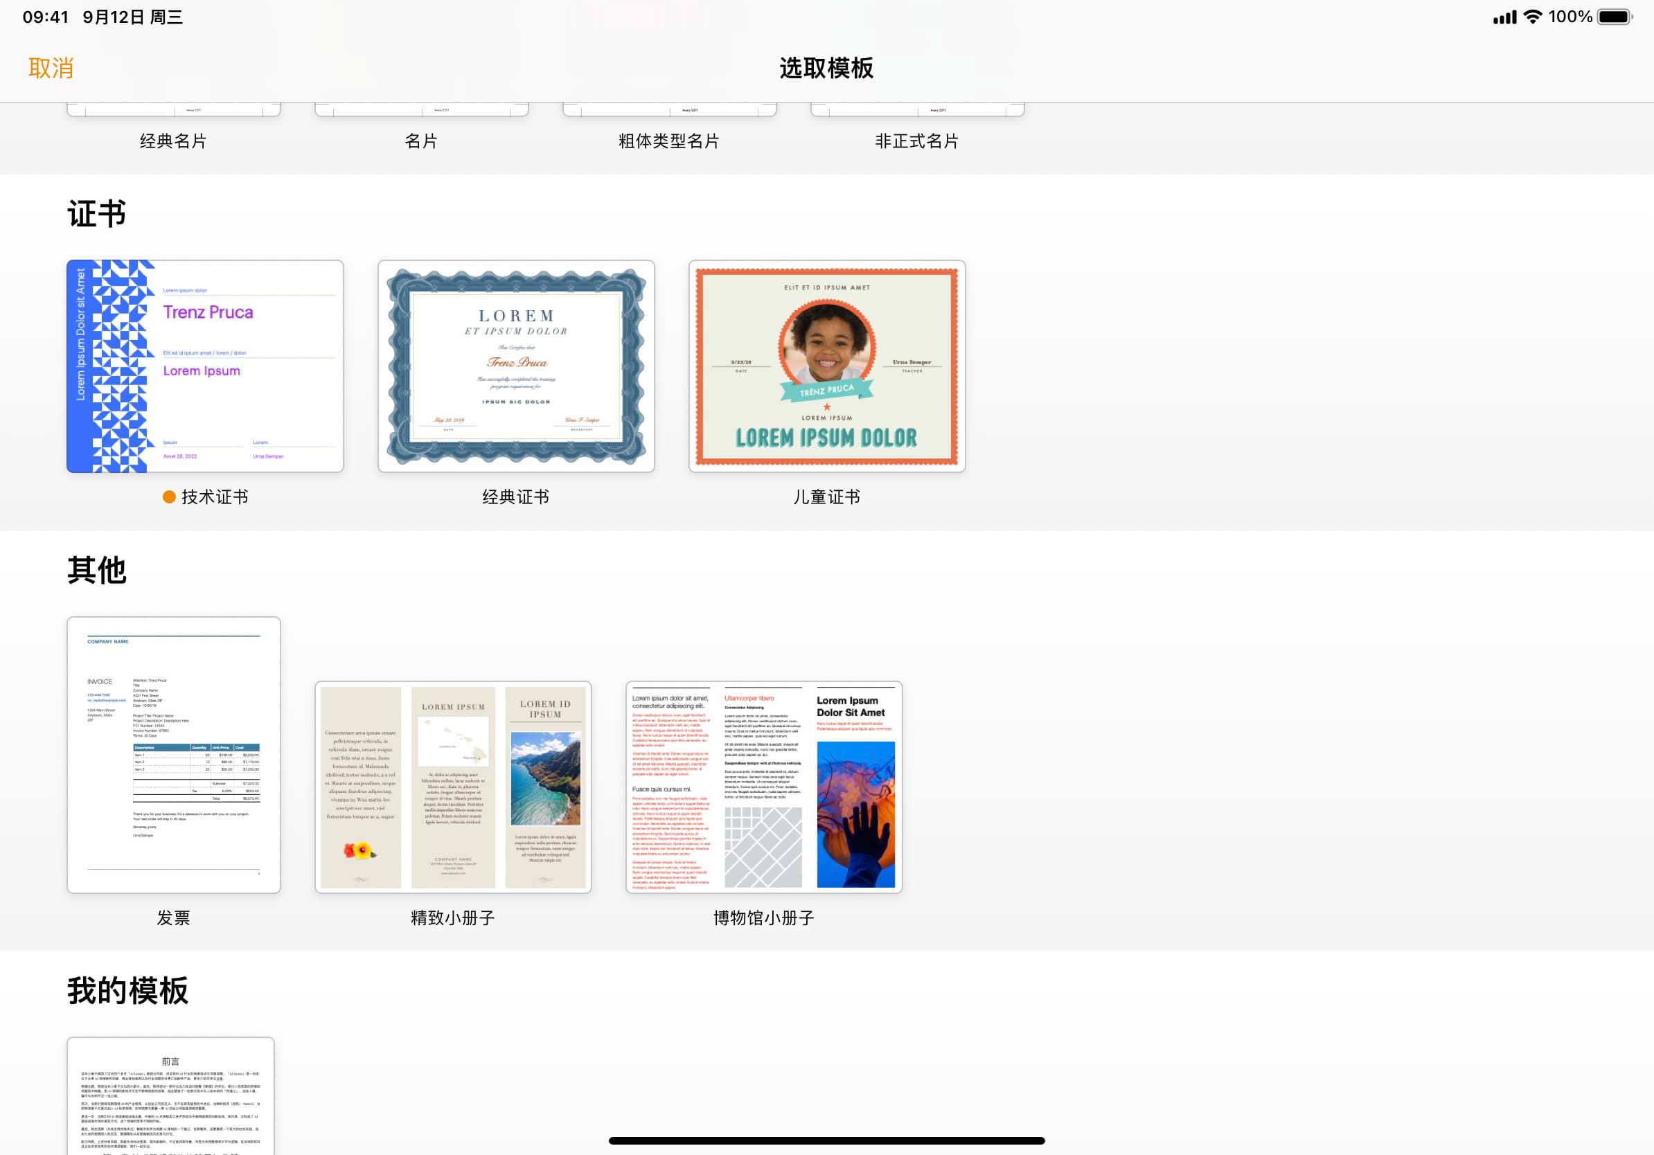This screenshot has height=1155, width=1654.
Task: Tap the 取消 cancel button
Action: (x=51, y=69)
